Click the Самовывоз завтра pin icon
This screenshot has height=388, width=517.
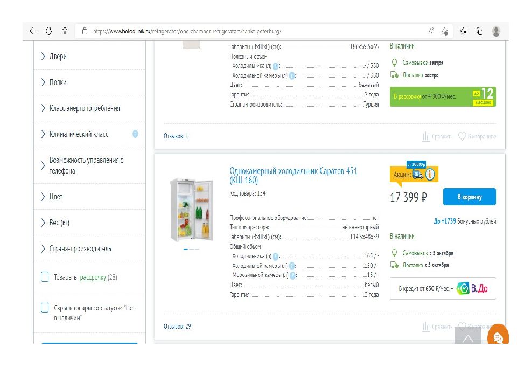[x=394, y=63]
